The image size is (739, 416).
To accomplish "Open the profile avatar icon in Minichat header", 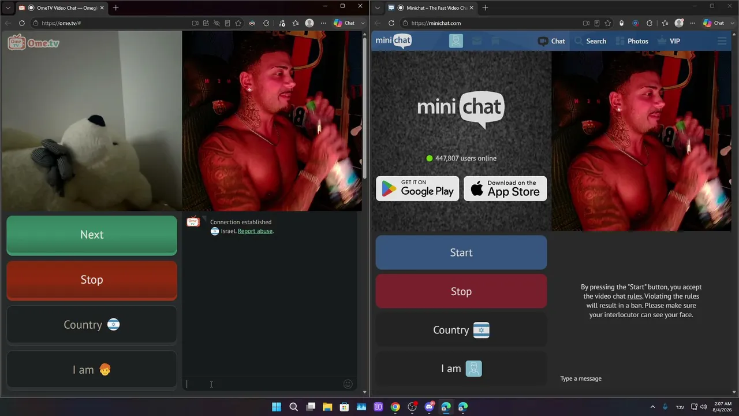I will tap(456, 41).
